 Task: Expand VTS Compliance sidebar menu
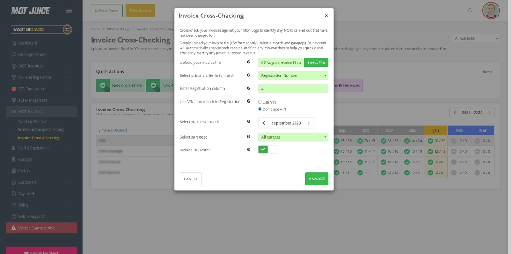coord(41,88)
